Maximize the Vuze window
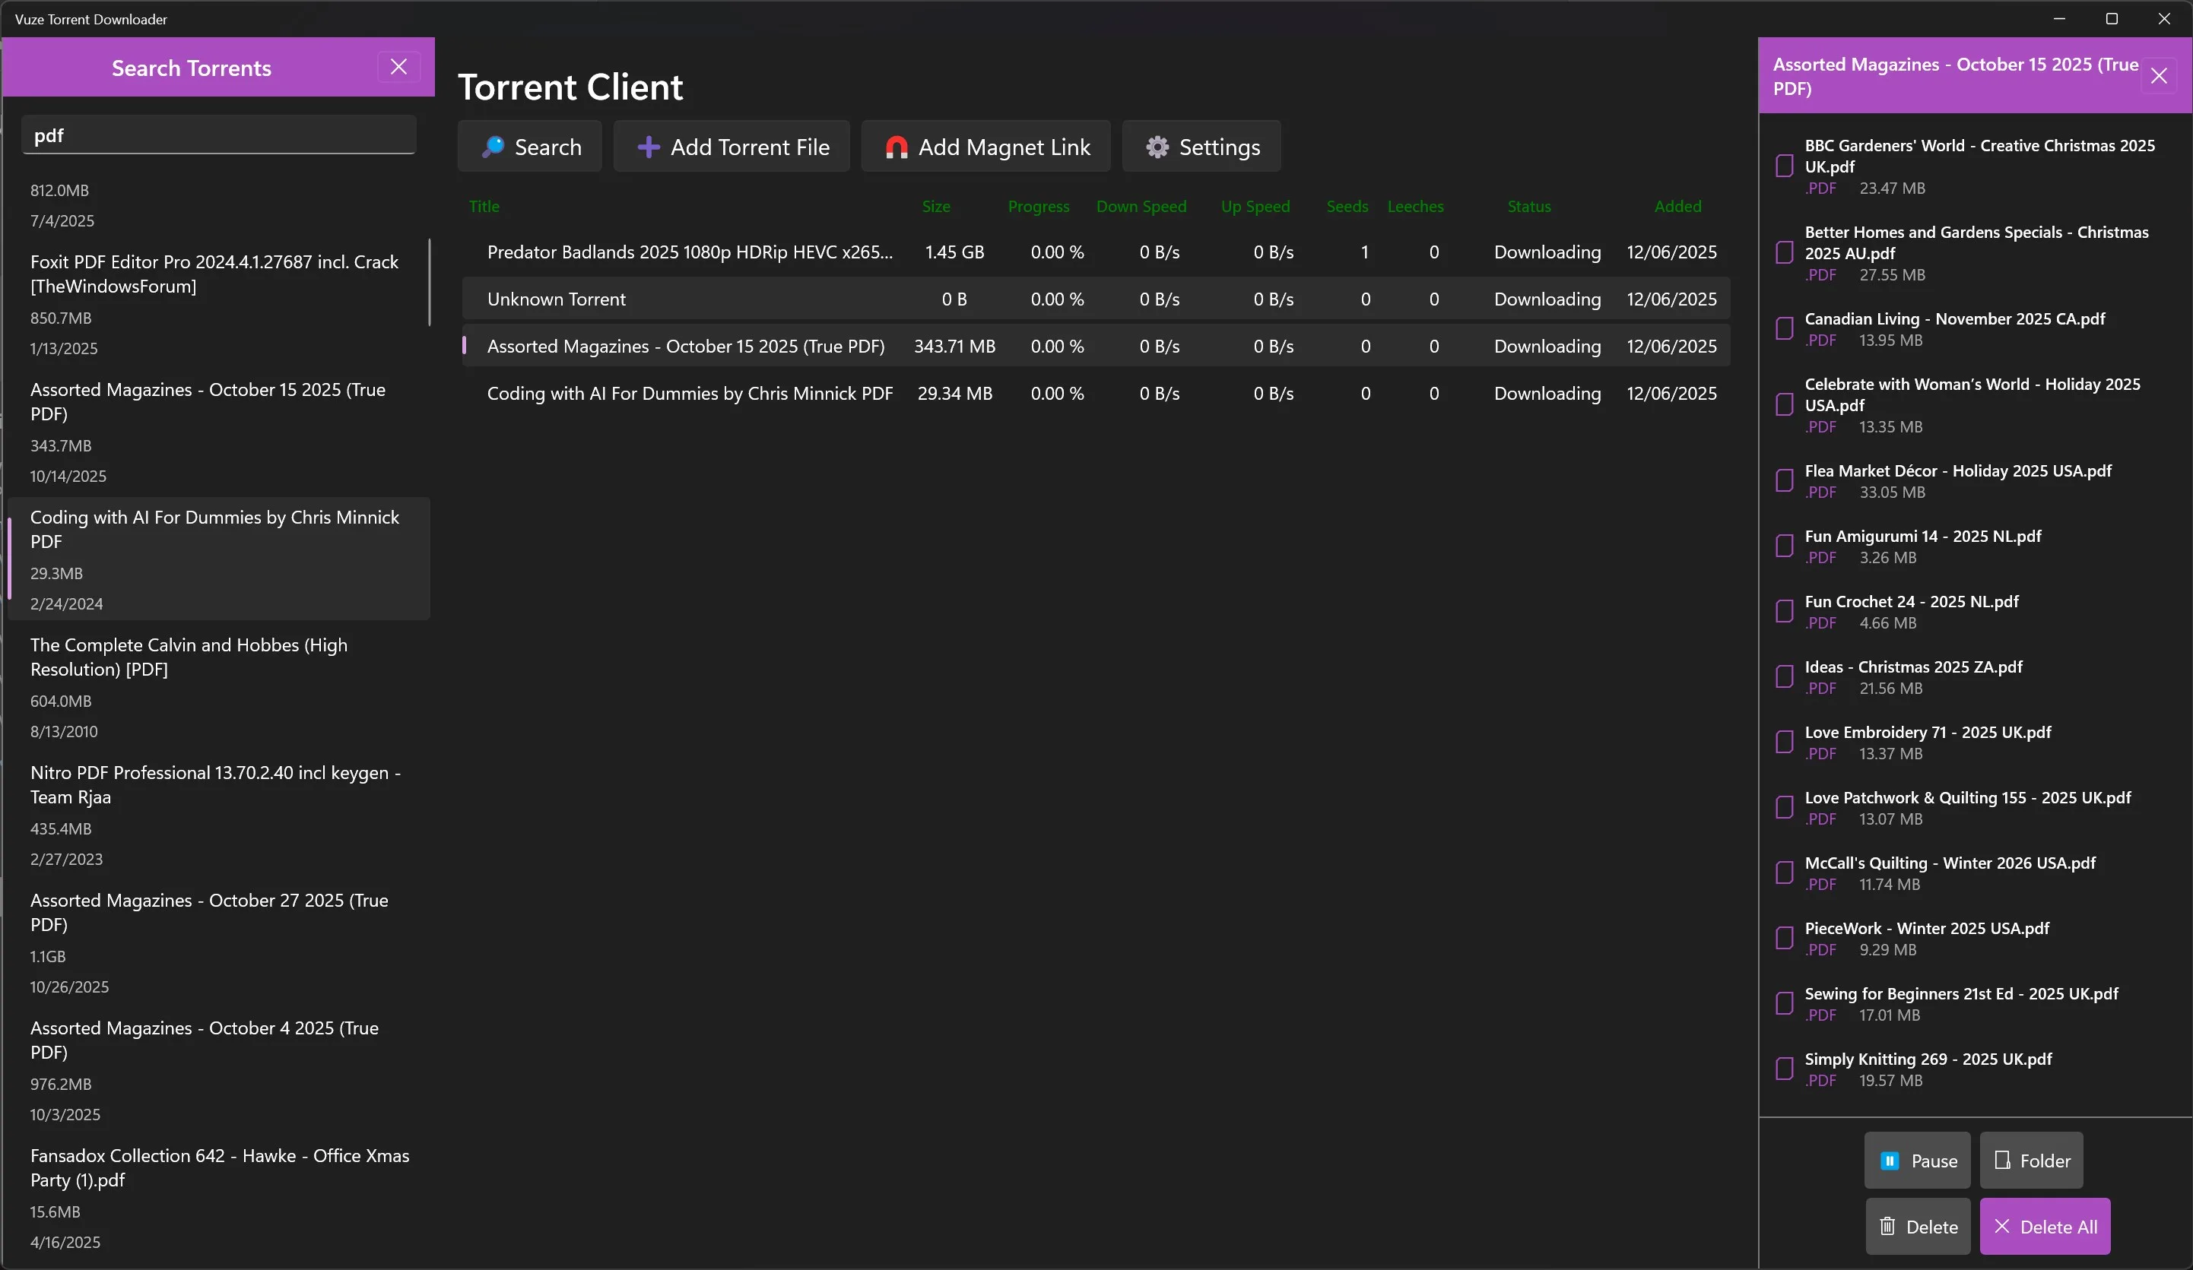 point(2111,18)
